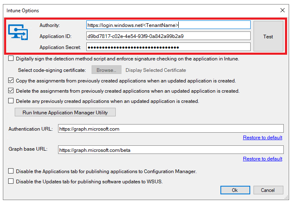Screen dimensions: 294x207
Task: Check Disable the Applications tab checkbox
Action: 11,171
